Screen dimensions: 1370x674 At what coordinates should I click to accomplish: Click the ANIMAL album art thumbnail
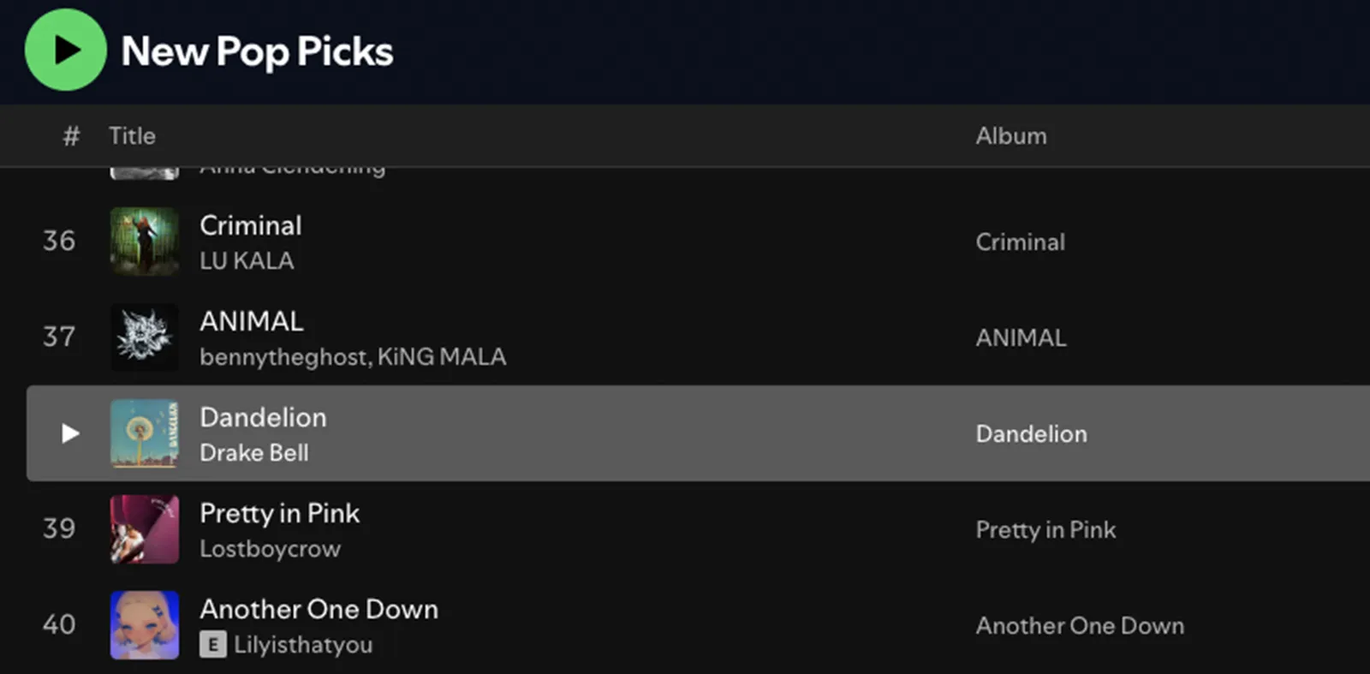point(145,337)
